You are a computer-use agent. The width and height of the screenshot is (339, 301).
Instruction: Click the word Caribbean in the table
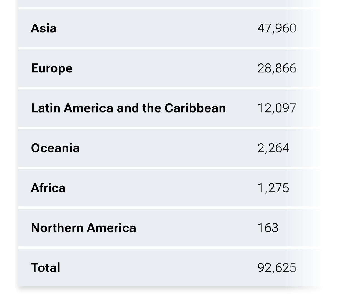pos(195,108)
